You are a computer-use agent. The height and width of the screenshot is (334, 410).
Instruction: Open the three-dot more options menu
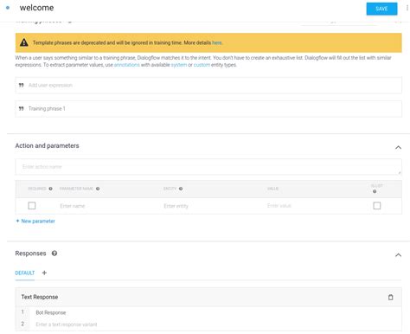click(x=407, y=8)
